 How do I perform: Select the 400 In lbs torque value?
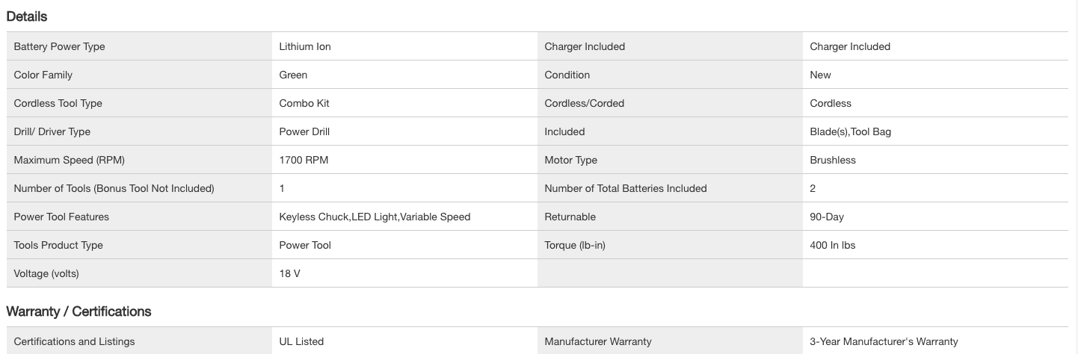tap(833, 245)
